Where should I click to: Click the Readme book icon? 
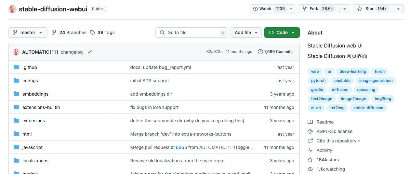(x=310, y=122)
